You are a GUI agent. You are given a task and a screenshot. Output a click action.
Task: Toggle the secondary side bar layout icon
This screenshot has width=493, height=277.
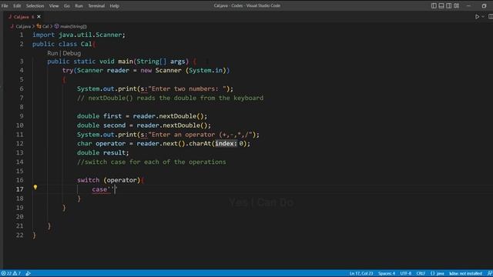(x=449, y=5)
